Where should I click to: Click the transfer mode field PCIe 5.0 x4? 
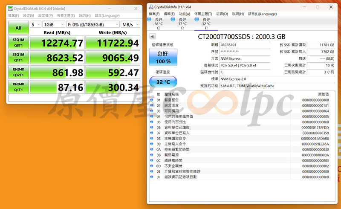point(245,65)
